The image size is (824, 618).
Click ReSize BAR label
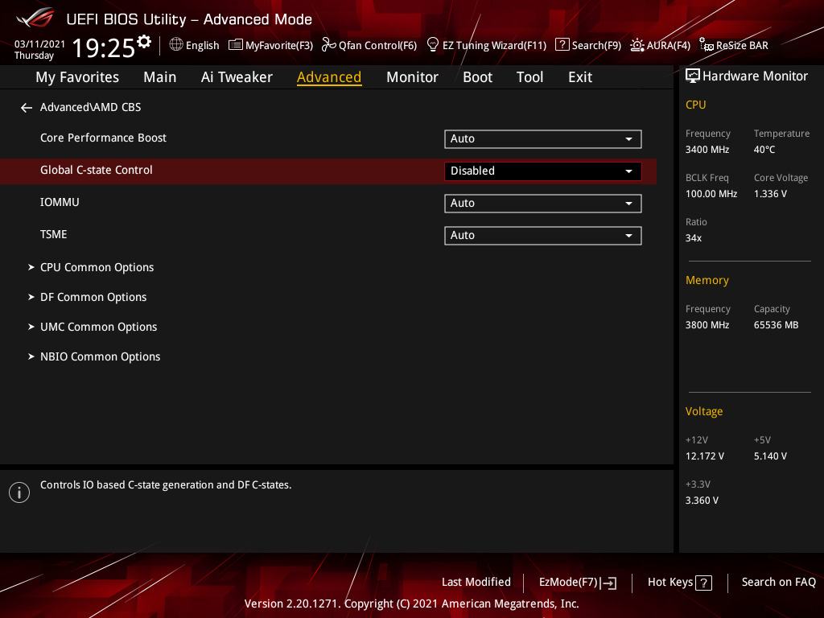tap(742, 46)
